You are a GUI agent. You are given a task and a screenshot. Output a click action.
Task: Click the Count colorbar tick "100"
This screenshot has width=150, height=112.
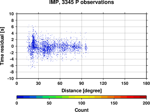point(82,103)
